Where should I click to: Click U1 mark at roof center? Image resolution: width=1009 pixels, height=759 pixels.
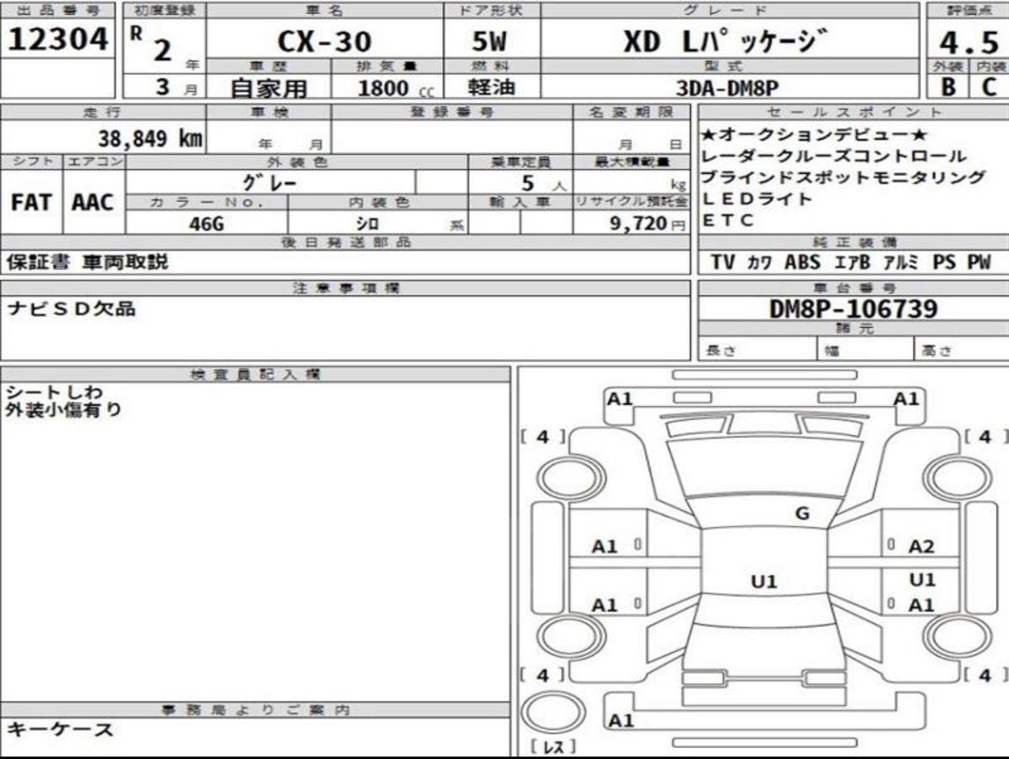tap(764, 582)
